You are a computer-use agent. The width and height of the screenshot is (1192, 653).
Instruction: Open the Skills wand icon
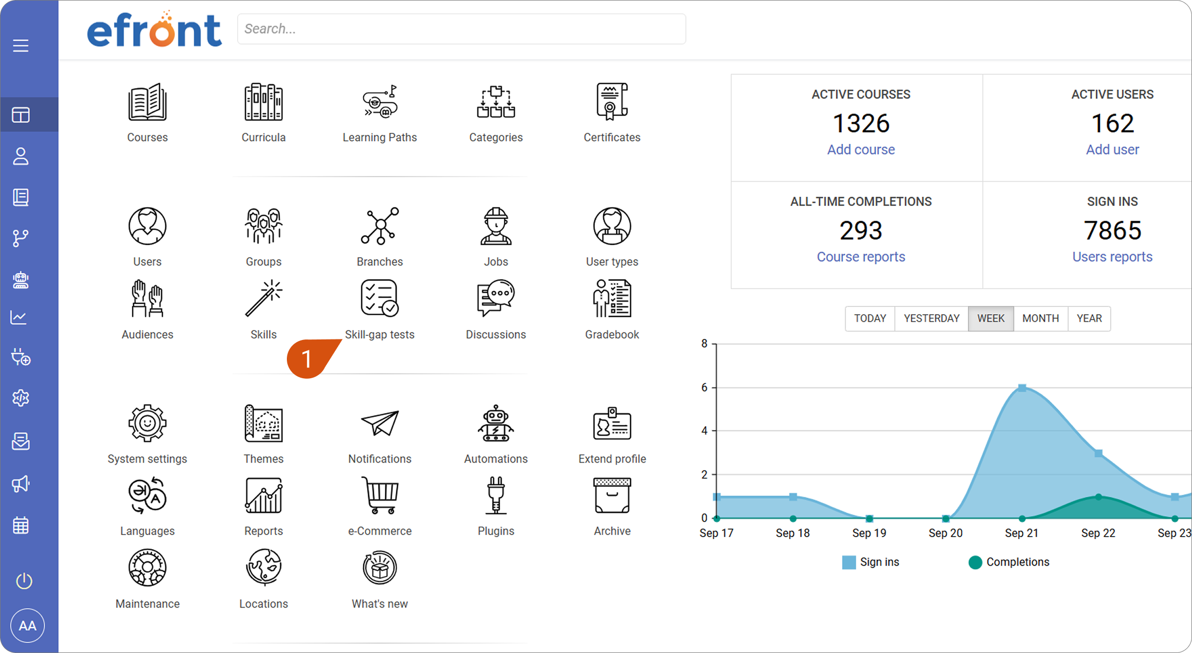[x=264, y=299]
